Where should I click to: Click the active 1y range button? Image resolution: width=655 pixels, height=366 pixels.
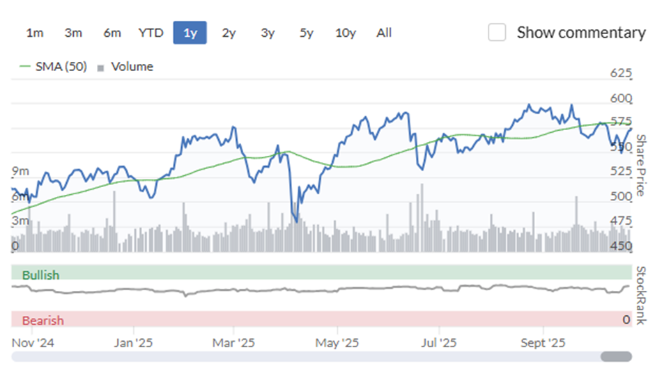point(190,33)
